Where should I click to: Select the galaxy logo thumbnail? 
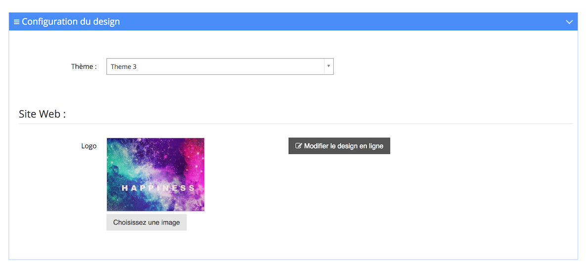coord(155,175)
